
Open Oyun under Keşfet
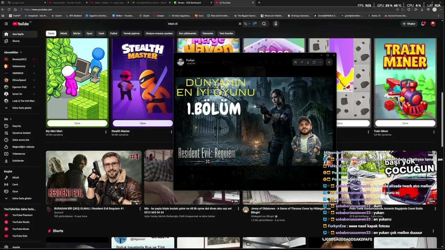click(20, 191)
